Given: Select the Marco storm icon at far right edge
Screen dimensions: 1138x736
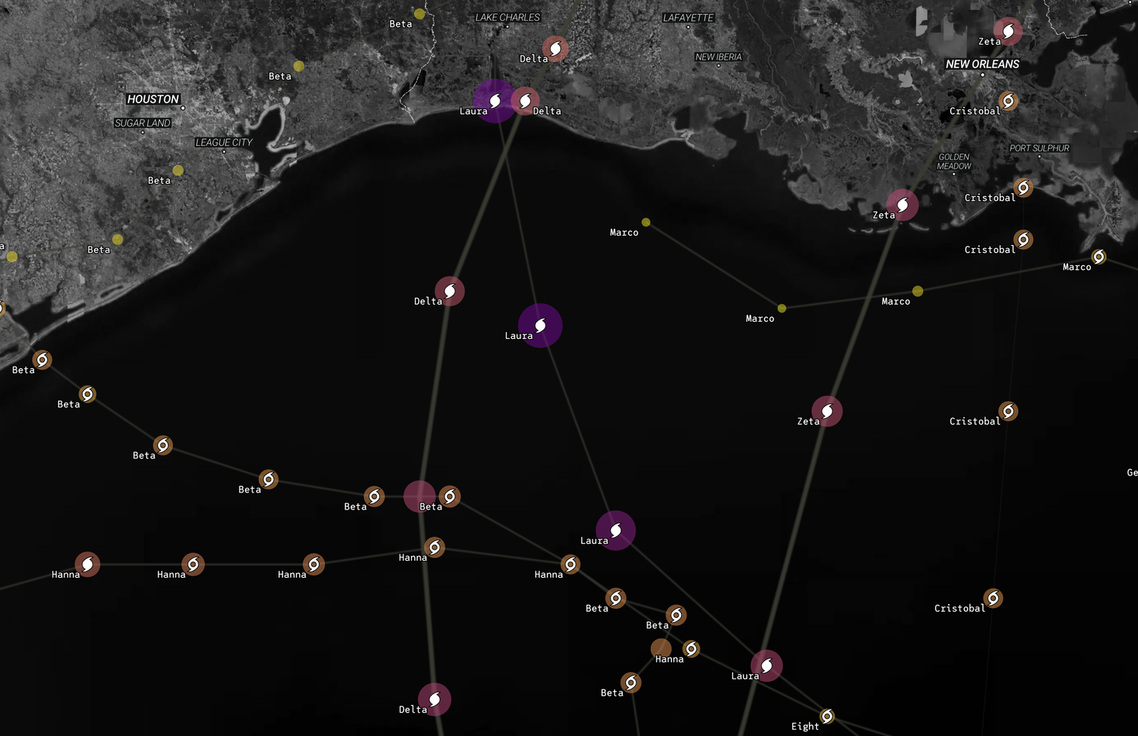Looking at the screenshot, I should (1099, 256).
